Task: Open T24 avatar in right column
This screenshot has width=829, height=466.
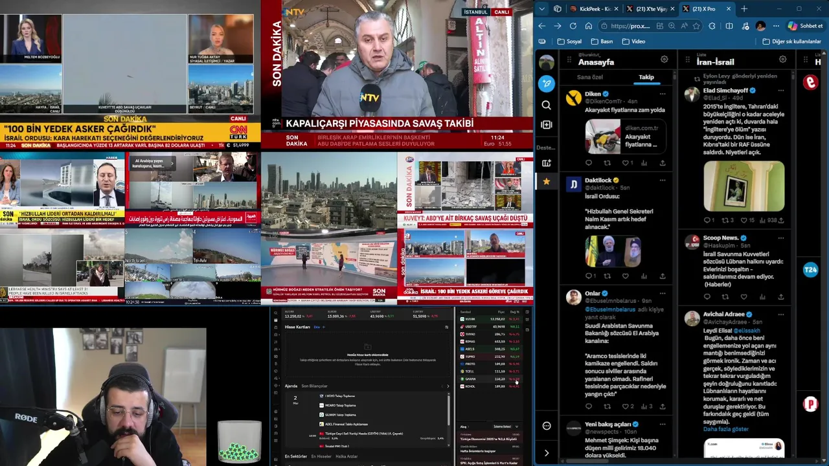Action: (x=810, y=271)
